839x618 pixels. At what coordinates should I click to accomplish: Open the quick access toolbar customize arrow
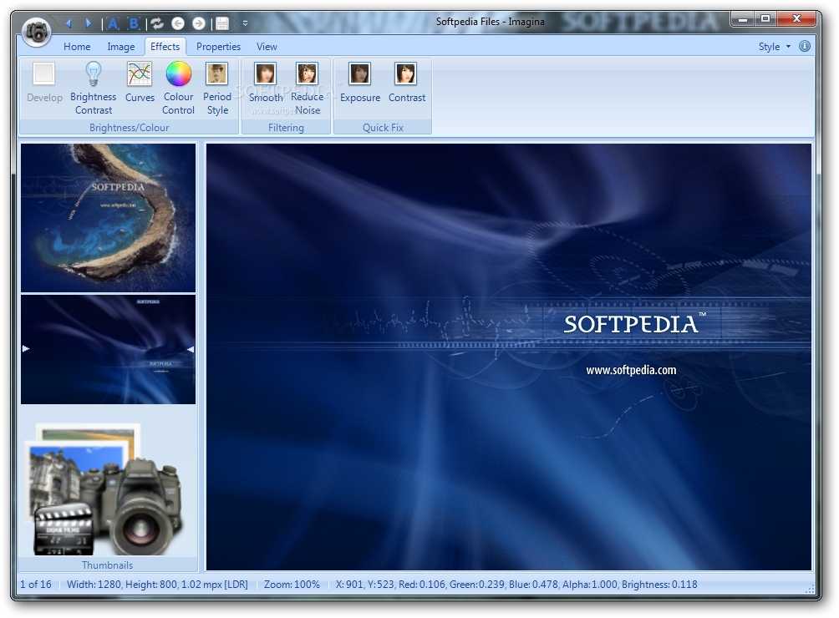pyautogui.click(x=245, y=23)
